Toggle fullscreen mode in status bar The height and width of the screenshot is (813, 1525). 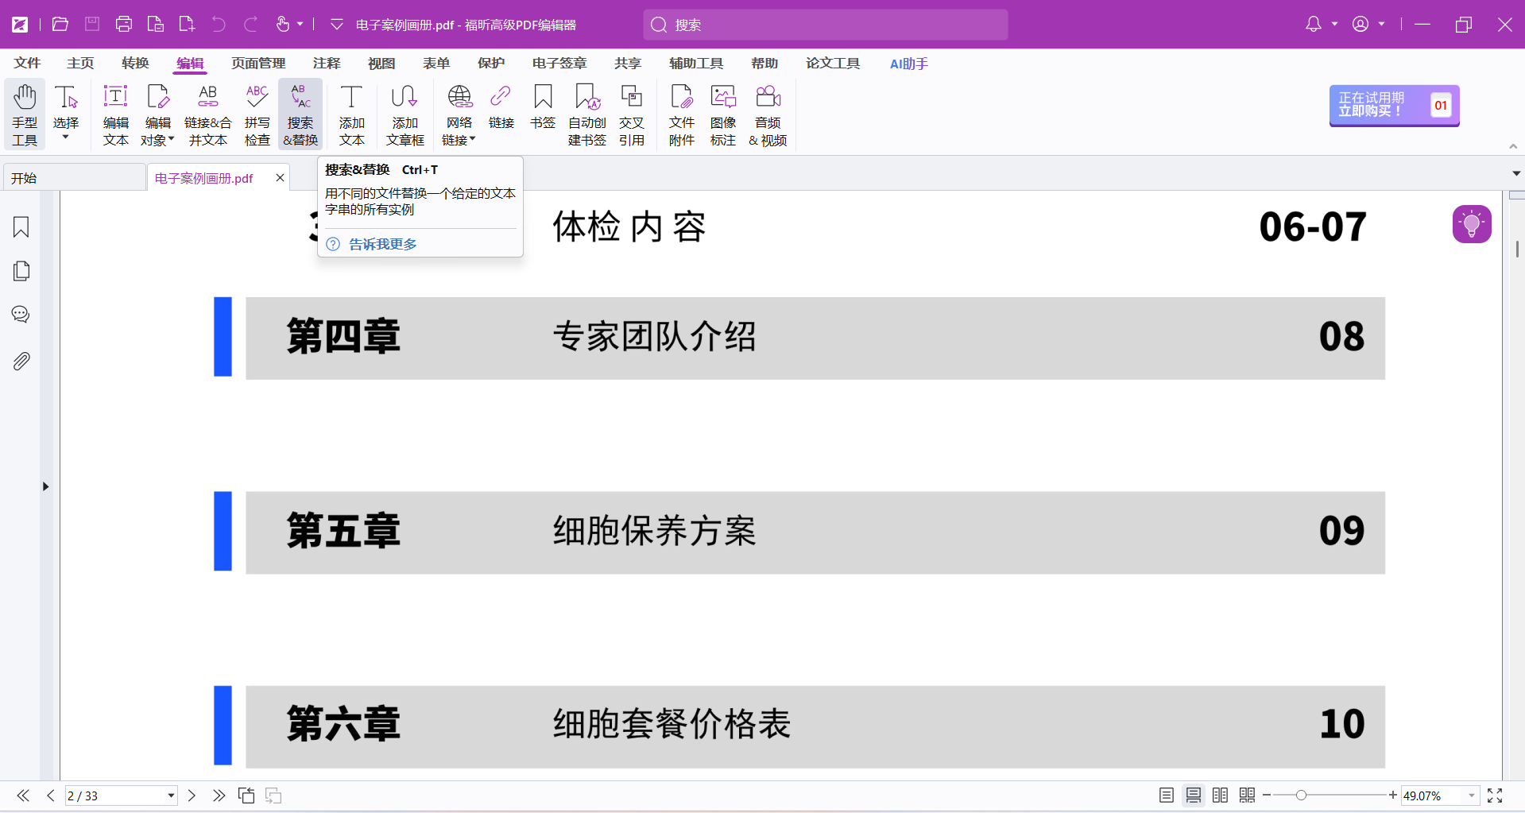point(1495,796)
